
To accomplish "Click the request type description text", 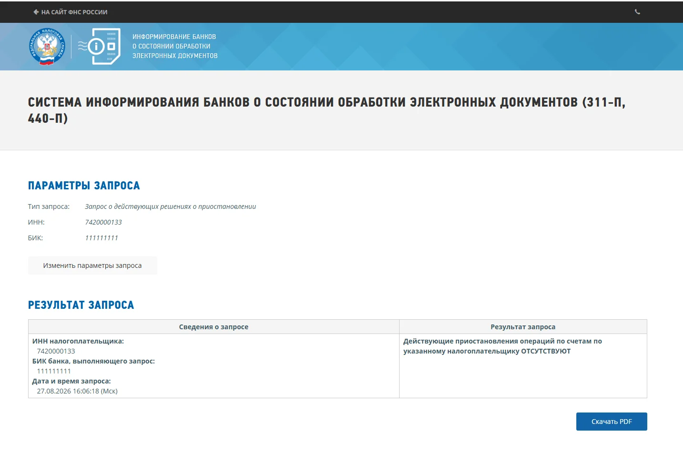I will pyautogui.click(x=171, y=206).
